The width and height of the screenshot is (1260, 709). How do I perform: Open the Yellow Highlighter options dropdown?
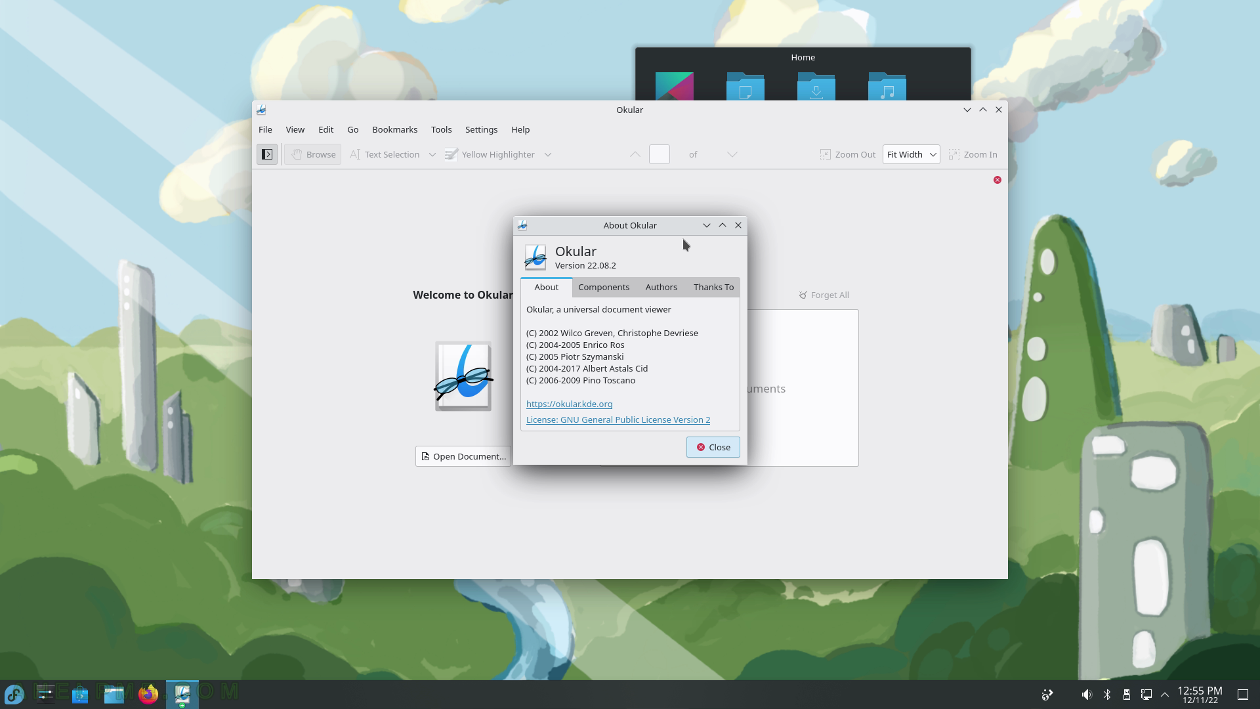(x=548, y=154)
